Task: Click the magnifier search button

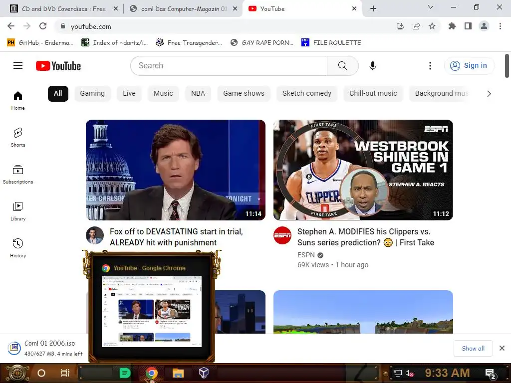Action: [342, 66]
